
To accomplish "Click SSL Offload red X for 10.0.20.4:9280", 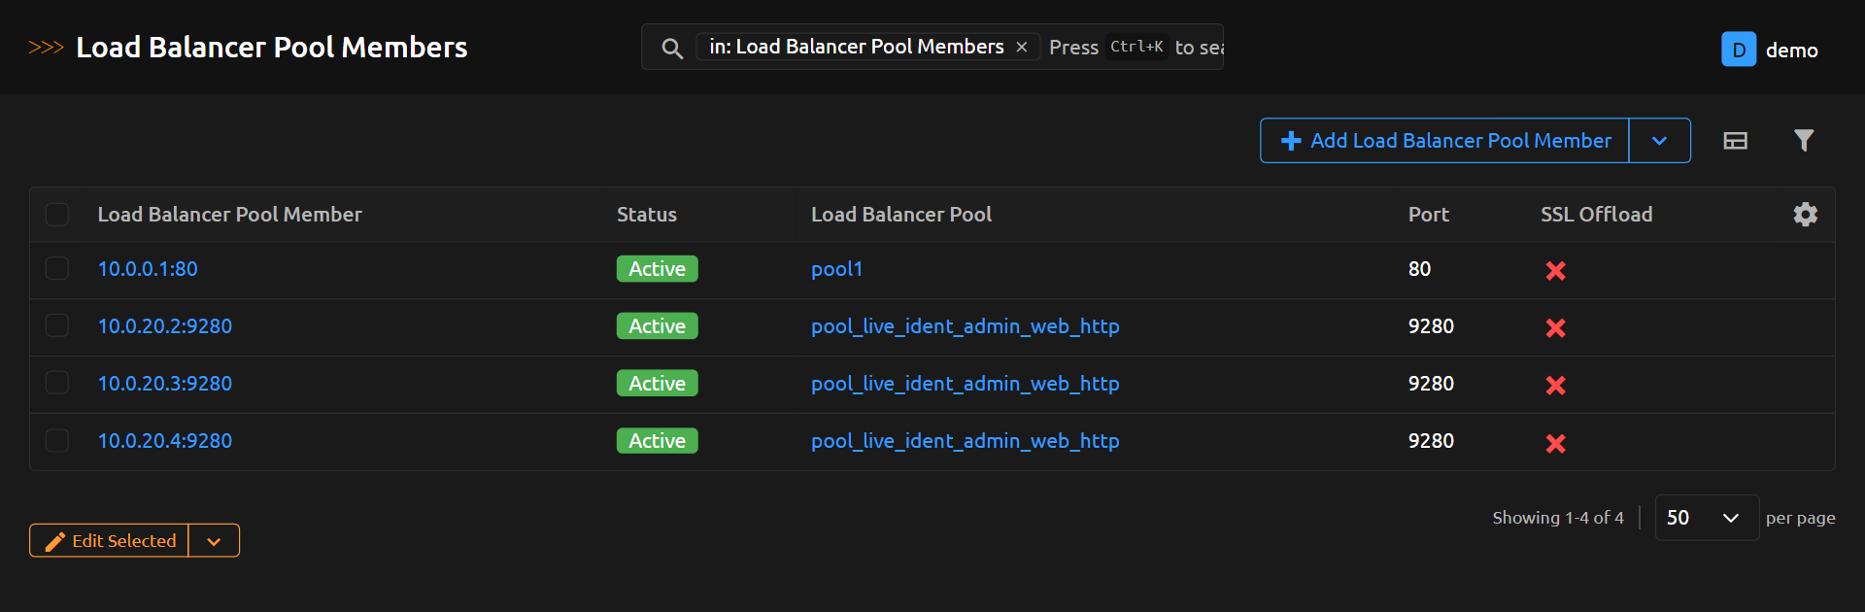I will tap(1555, 443).
